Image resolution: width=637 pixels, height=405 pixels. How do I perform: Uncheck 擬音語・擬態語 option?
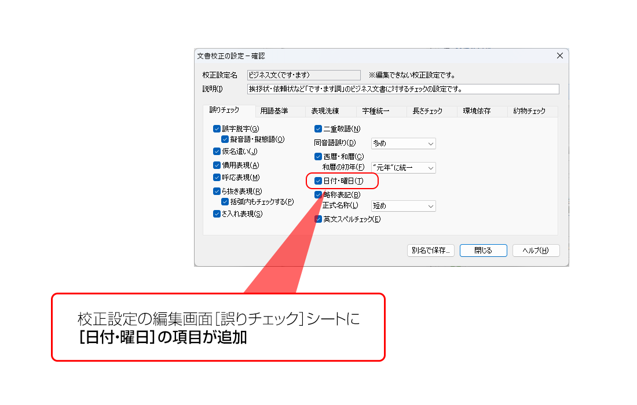225,139
